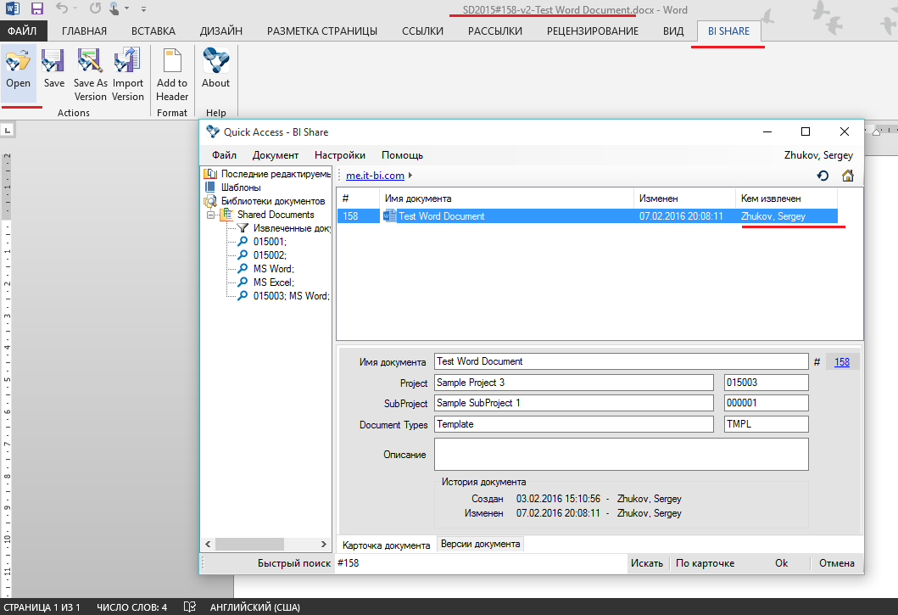
Task: Click the breadcrumb arrow after me.it-bi.com
Action: (410, 176)
